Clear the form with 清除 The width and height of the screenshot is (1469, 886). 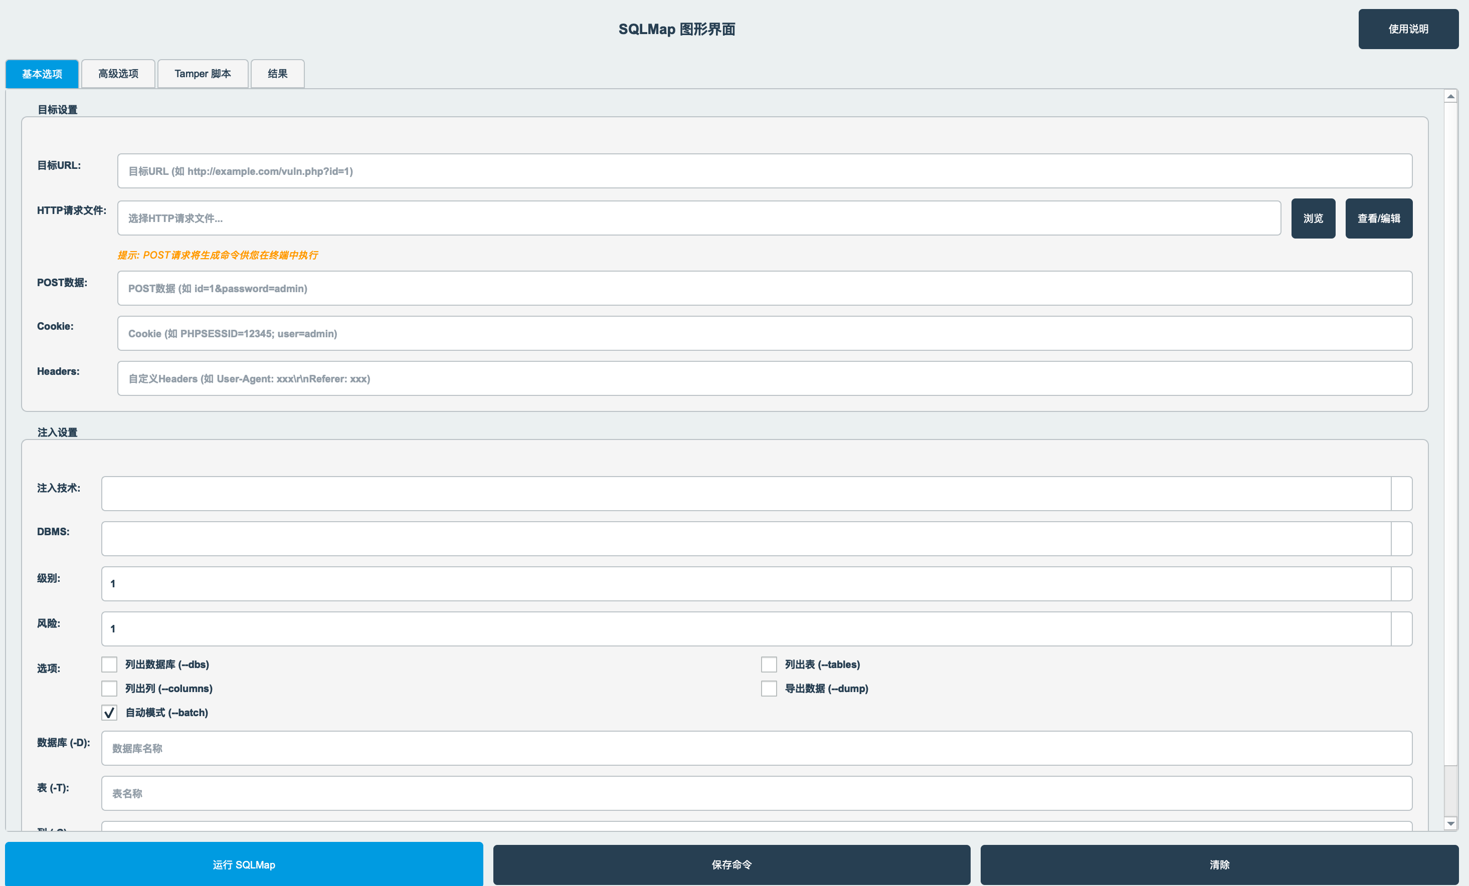pos(1220,864)
